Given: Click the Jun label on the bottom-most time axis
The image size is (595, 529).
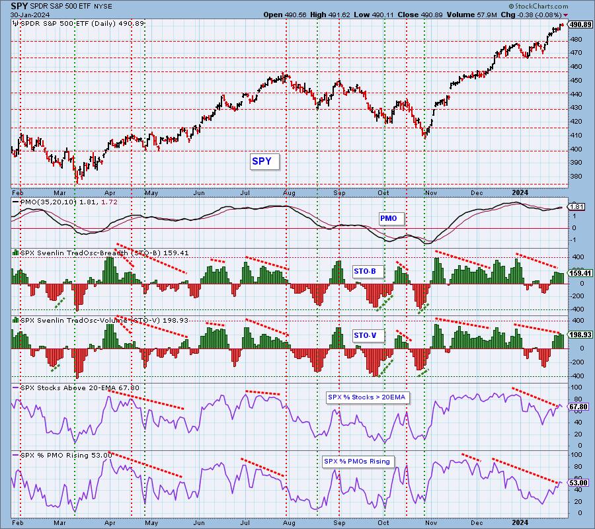Looking at the screenshot, I should click(x=199, y=522).
